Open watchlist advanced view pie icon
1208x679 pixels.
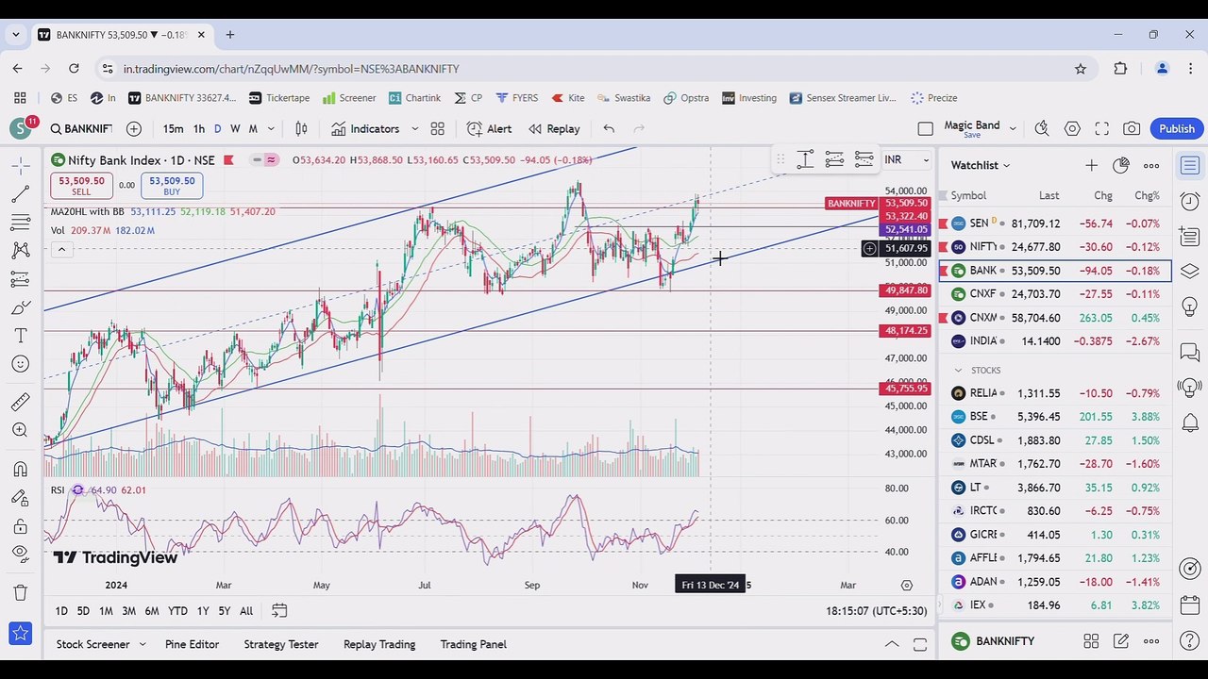coord(1121,165)
